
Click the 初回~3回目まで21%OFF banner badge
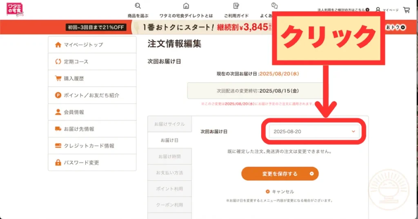click(96, 27)
